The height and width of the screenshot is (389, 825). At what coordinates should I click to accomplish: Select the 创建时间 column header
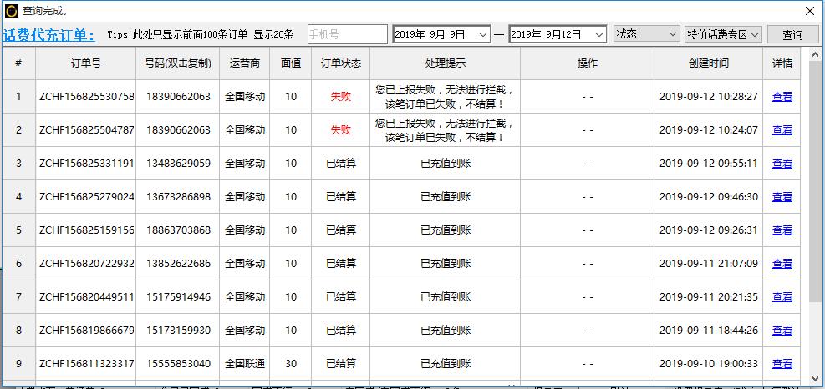tap(708, 63)
